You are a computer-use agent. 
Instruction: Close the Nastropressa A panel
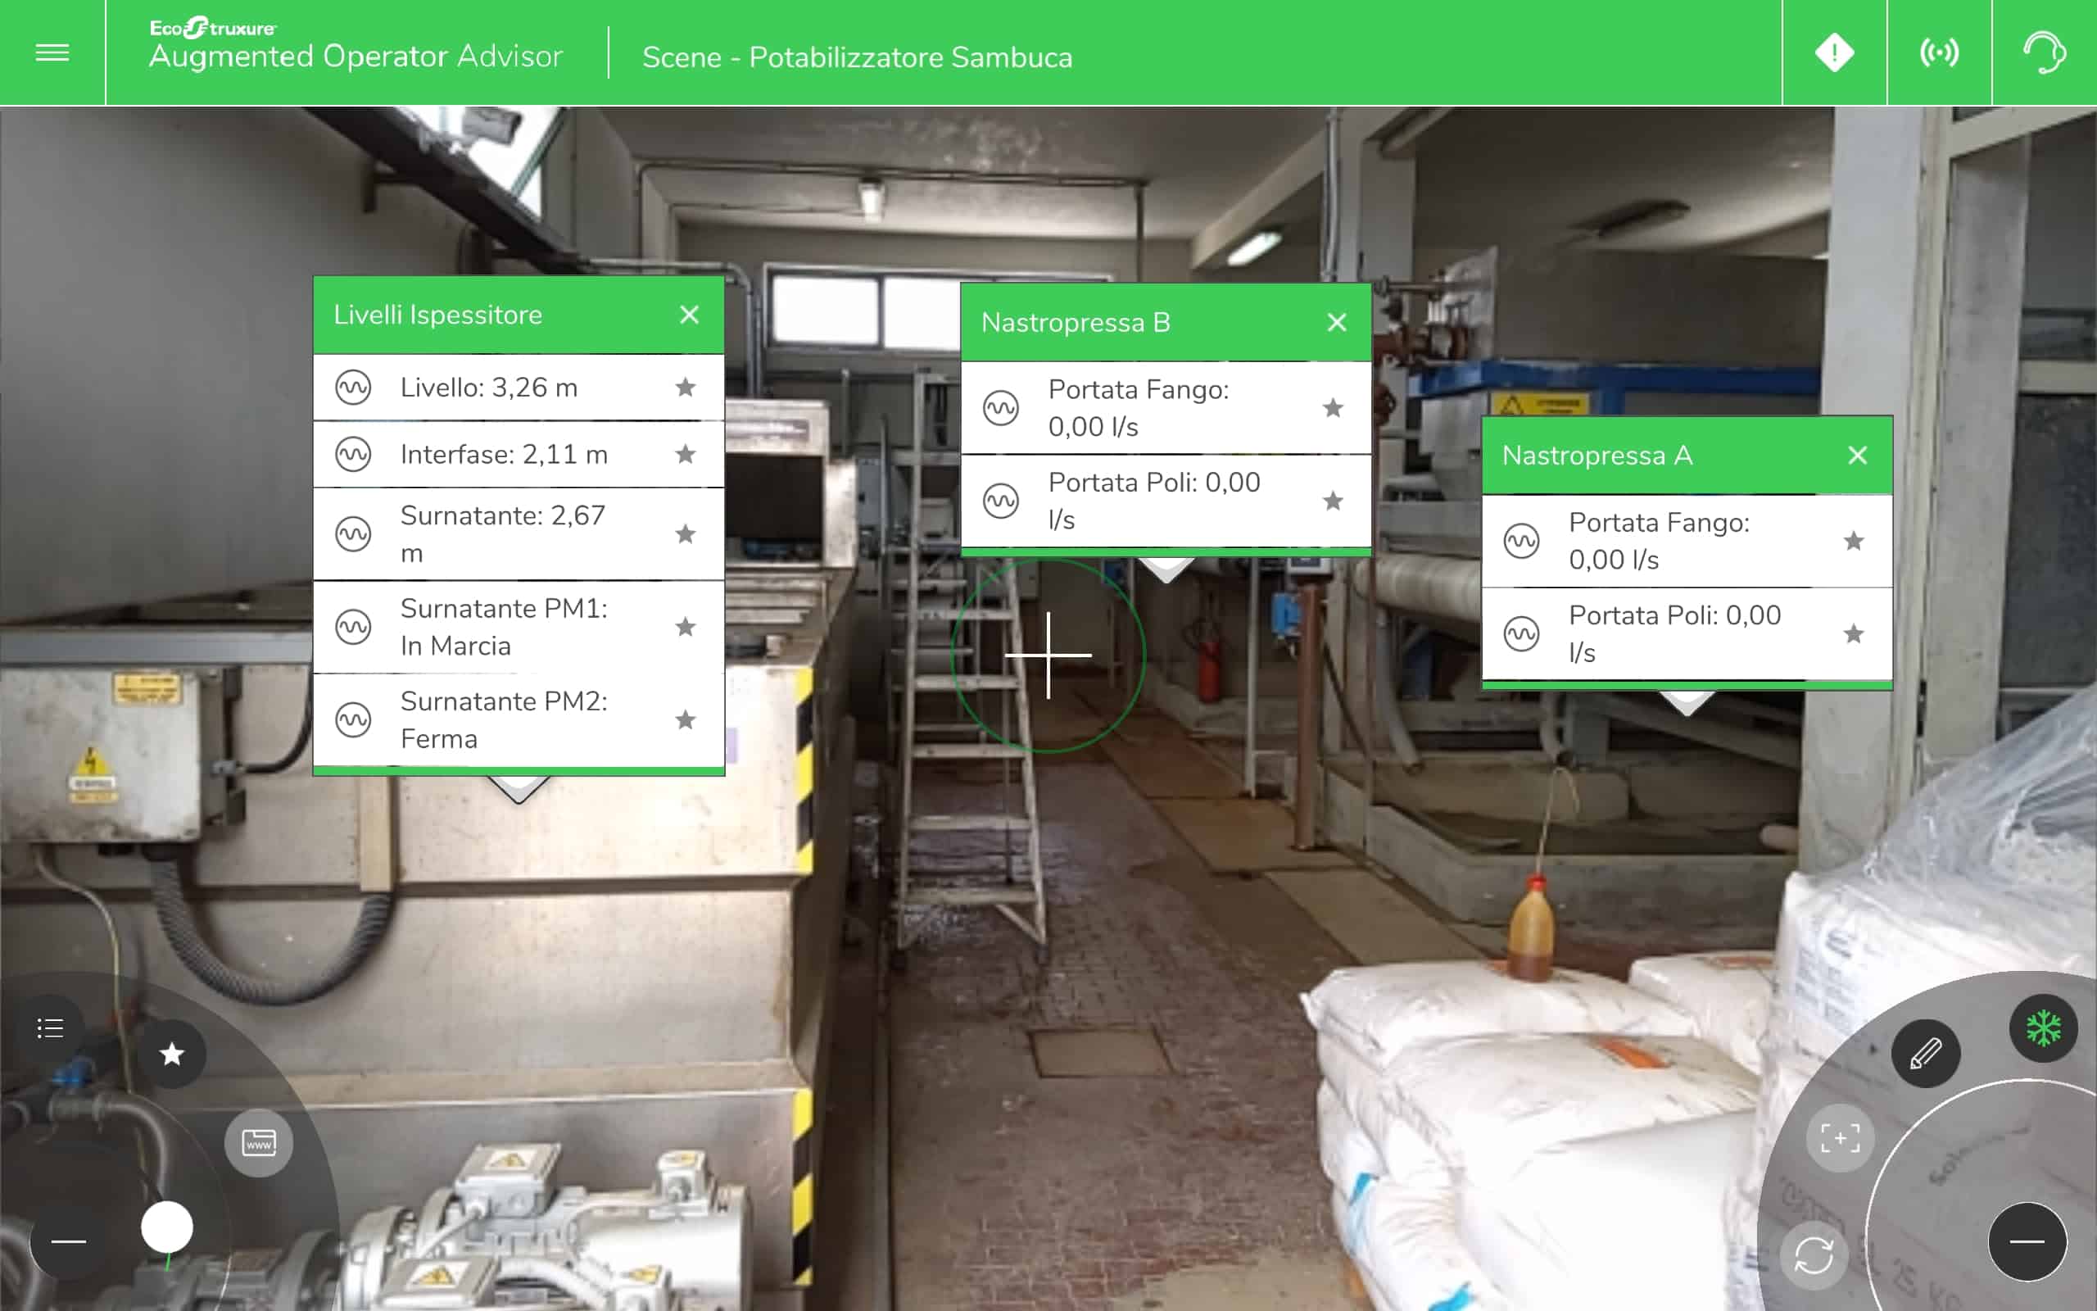(1857, 456)
